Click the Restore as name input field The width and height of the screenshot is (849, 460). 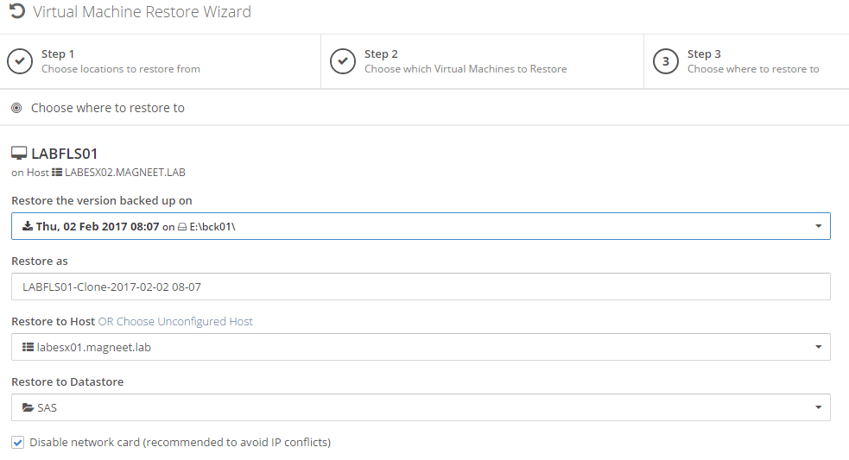click(x=421, y=287)
